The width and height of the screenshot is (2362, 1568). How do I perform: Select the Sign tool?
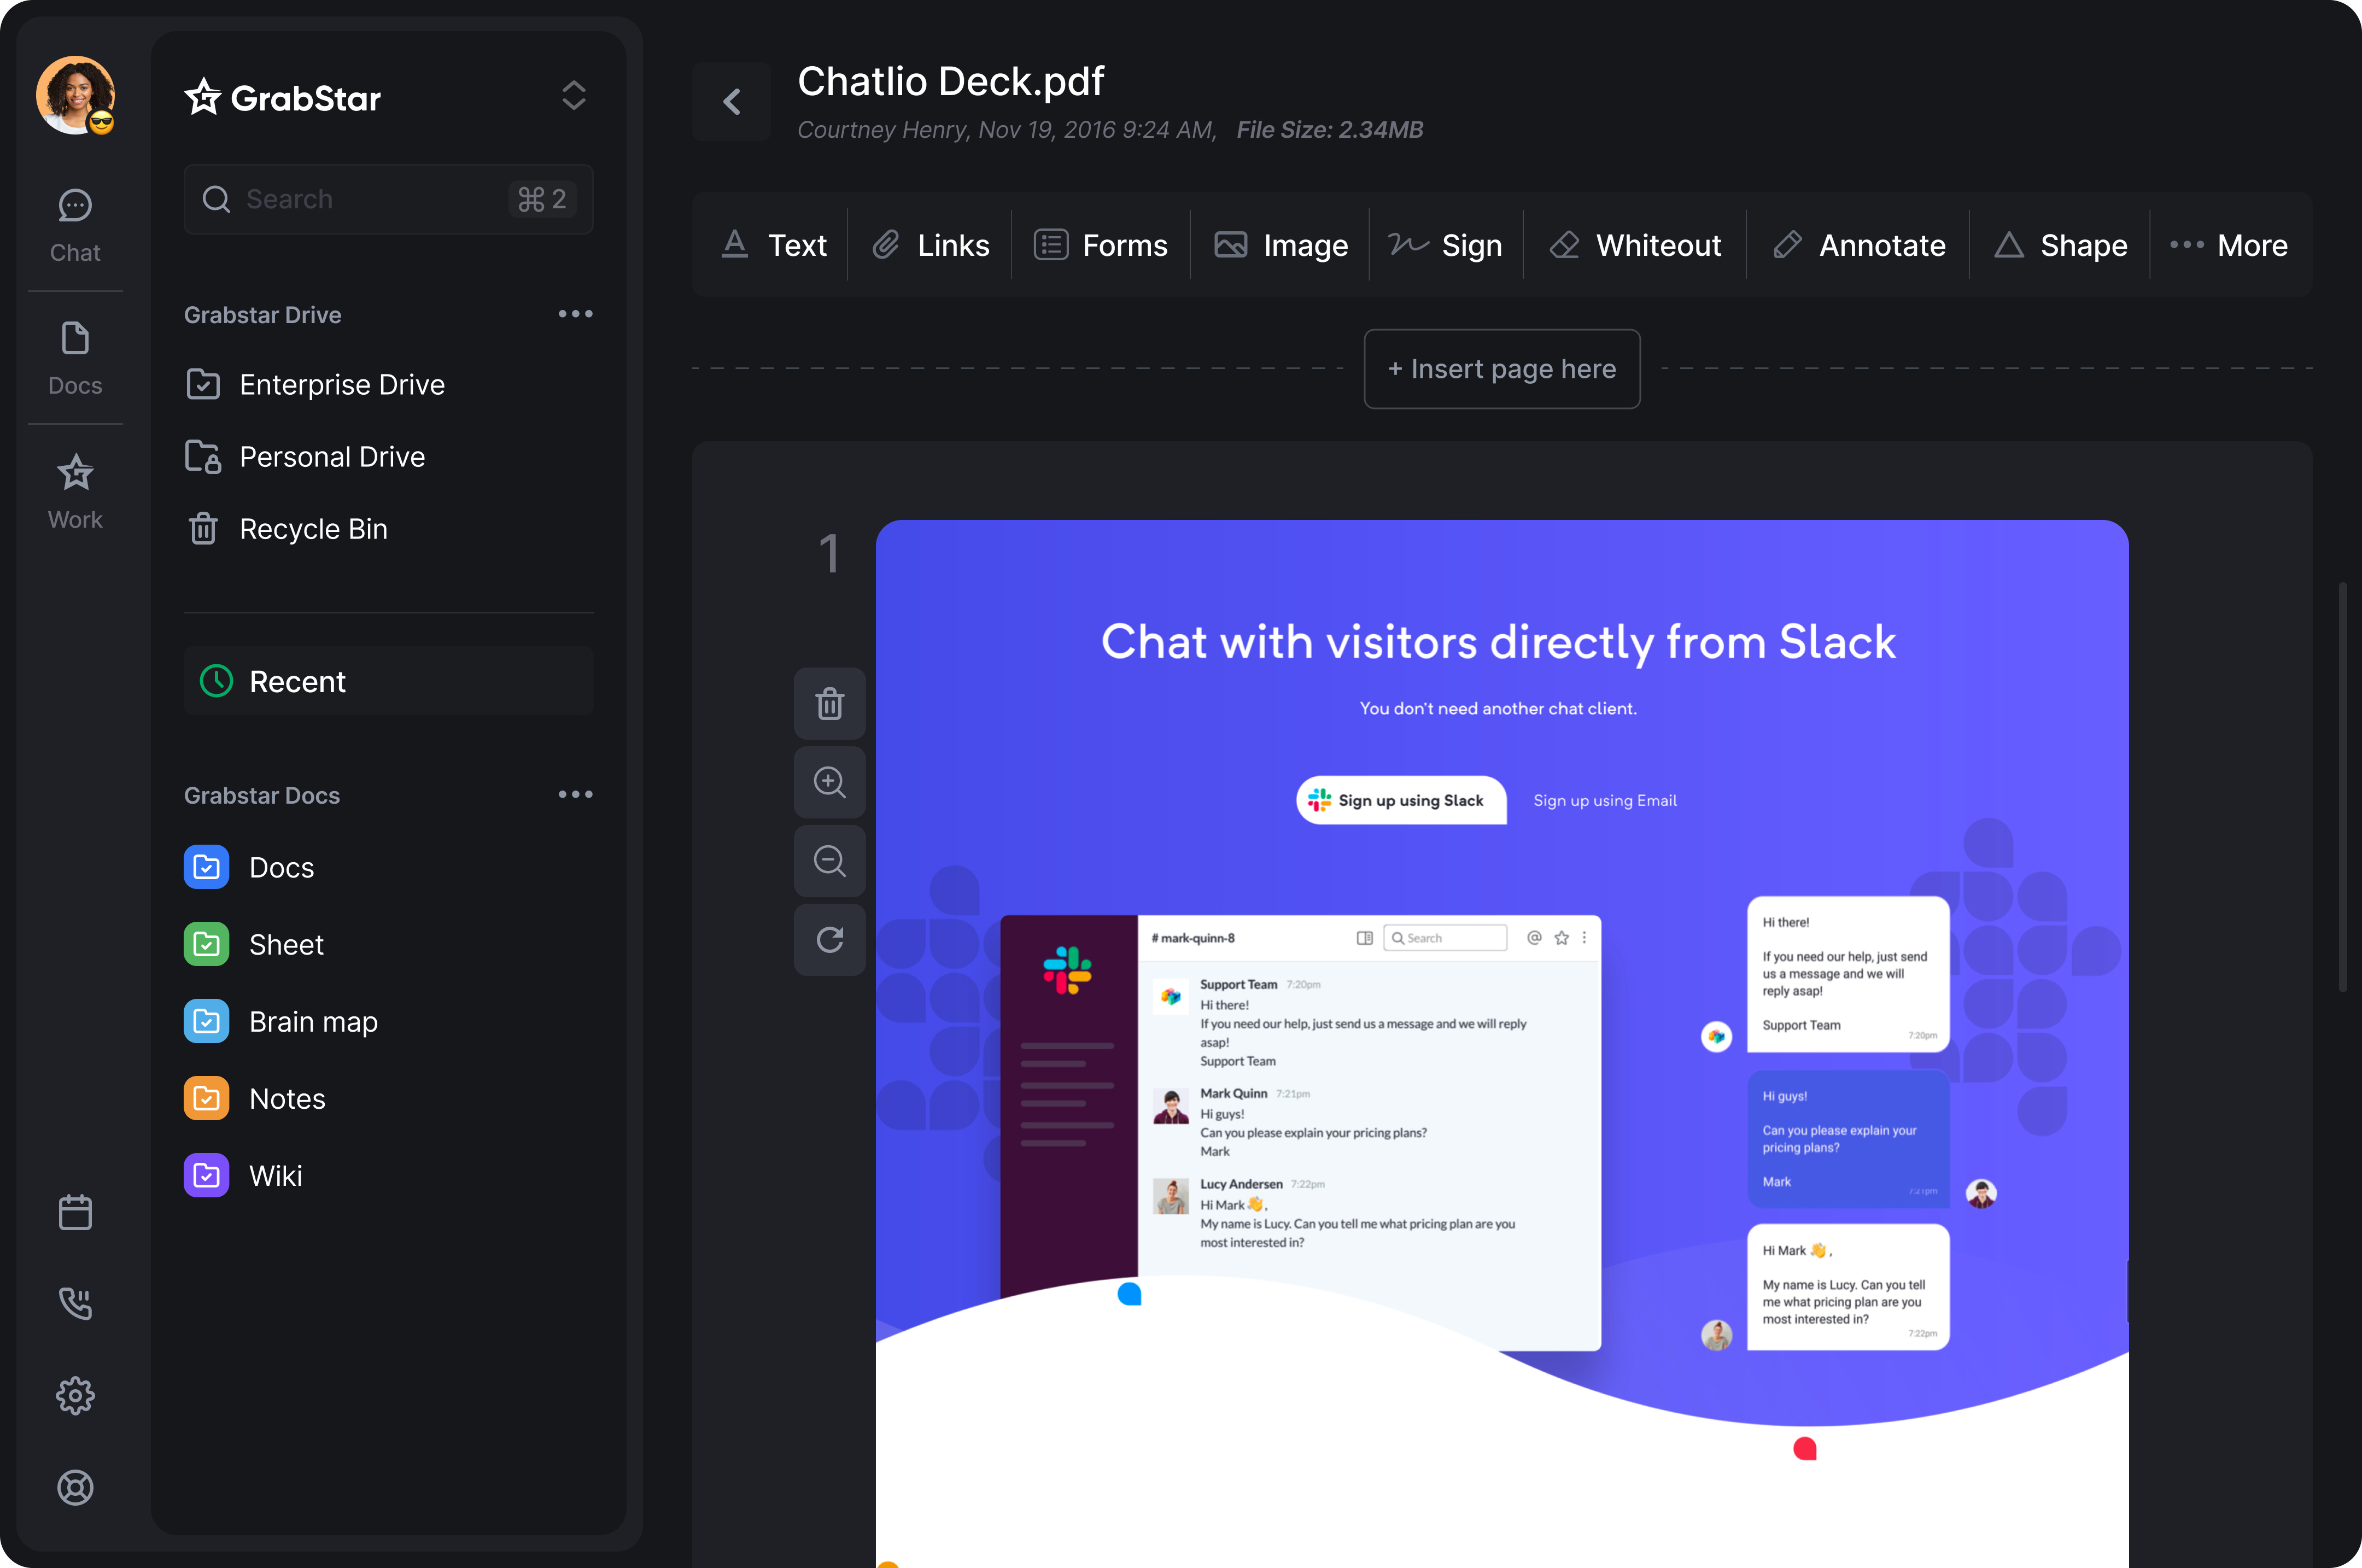point(1446,245)
